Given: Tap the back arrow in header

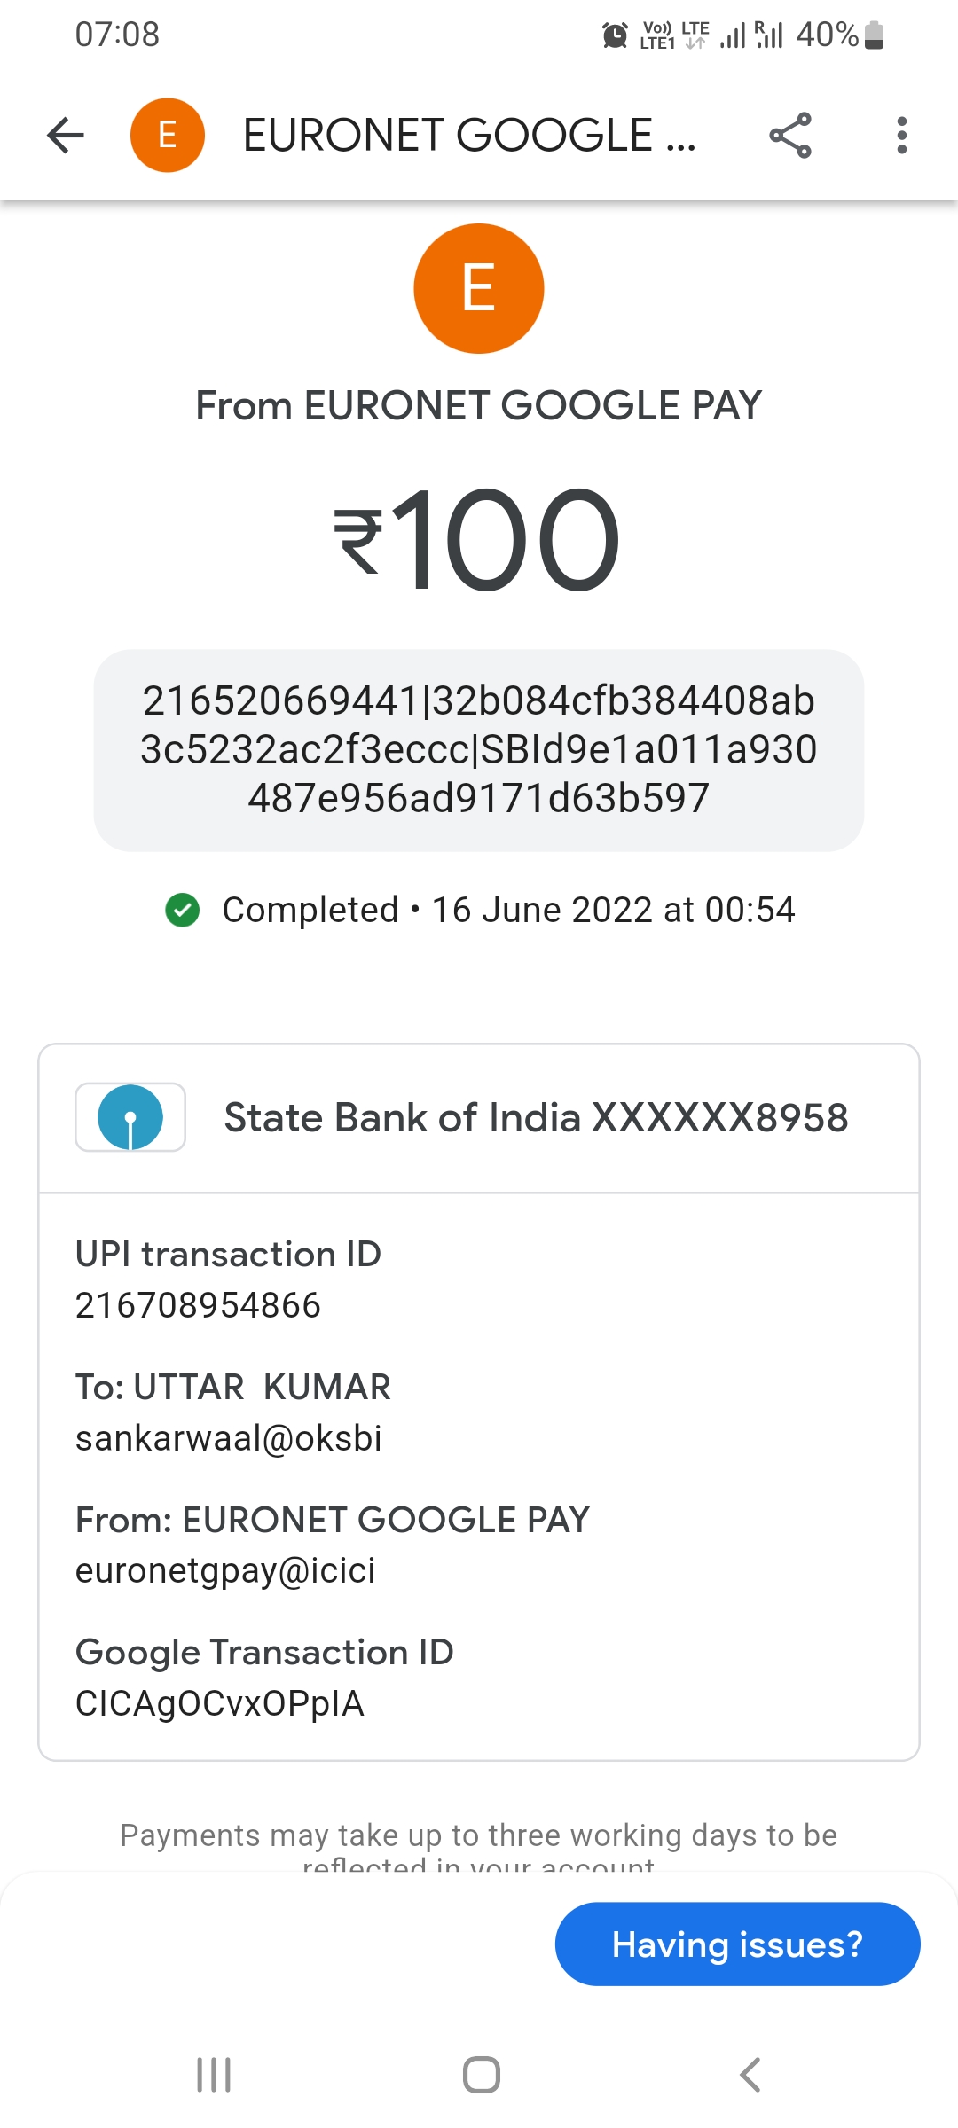Looking at the screenshot, I should click(66, 136).
